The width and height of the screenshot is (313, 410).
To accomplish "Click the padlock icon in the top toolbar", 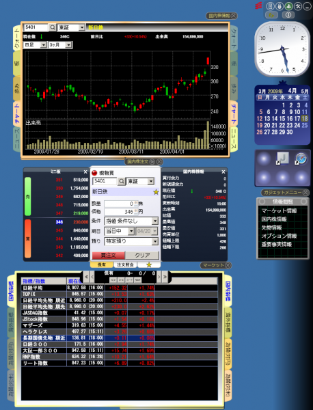I will tap(280, 6).
